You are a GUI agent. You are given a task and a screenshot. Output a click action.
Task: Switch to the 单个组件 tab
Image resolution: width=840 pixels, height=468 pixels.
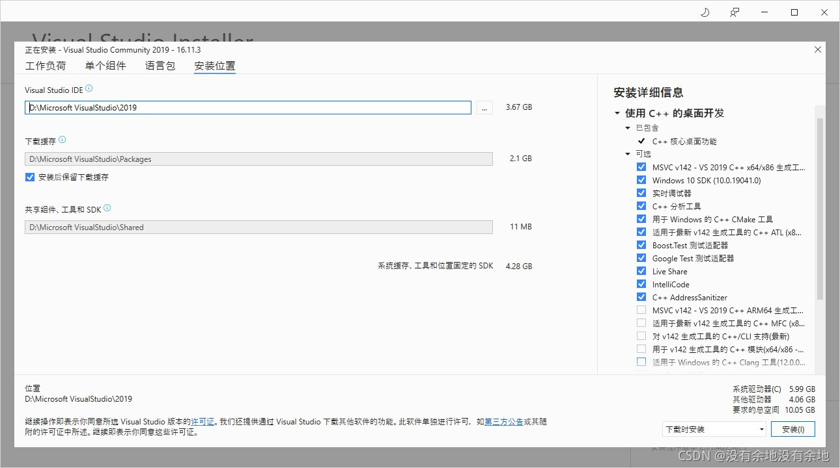click(x=105, y=66)
